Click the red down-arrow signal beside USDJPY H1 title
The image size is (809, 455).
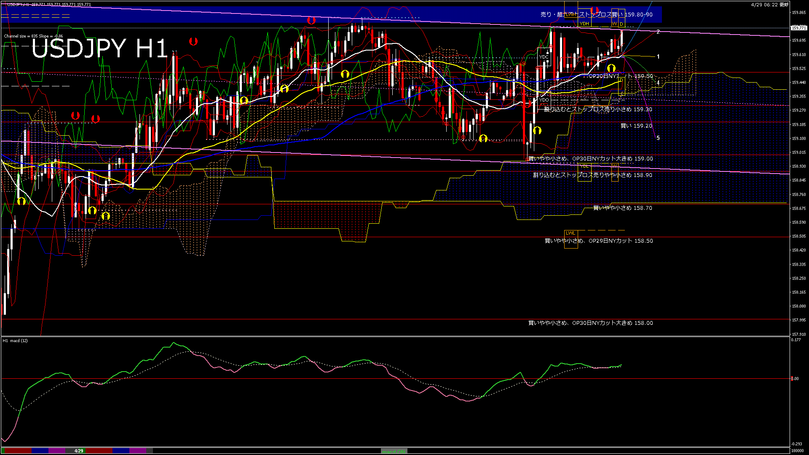193,41
